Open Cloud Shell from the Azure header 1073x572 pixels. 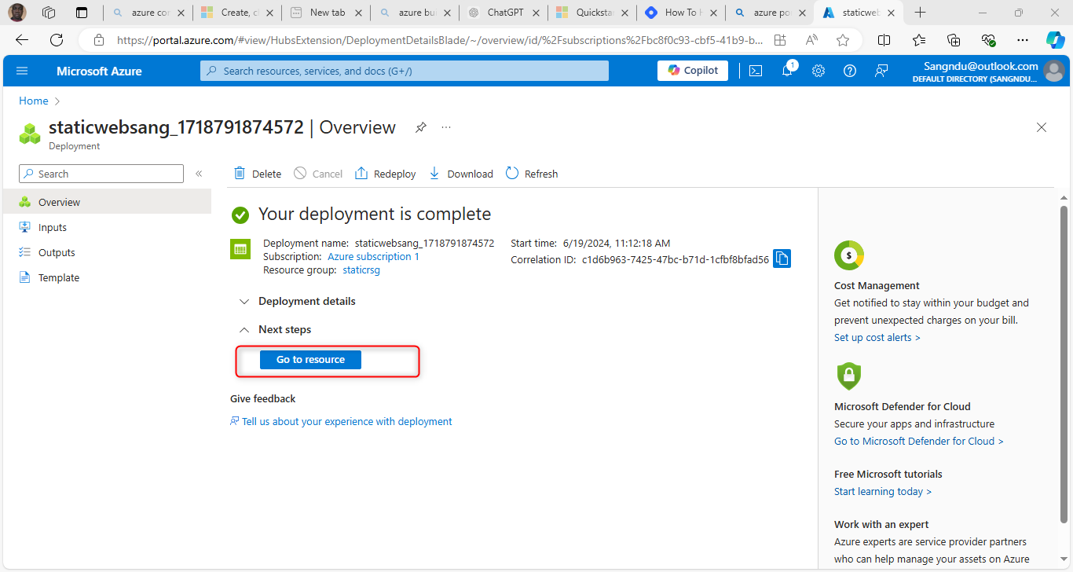tap(756, 71)
